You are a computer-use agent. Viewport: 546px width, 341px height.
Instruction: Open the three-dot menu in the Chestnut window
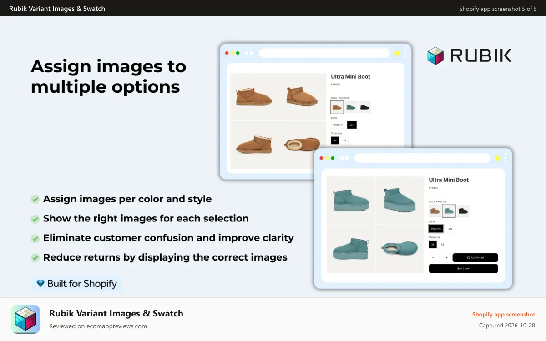click(405, 53)
